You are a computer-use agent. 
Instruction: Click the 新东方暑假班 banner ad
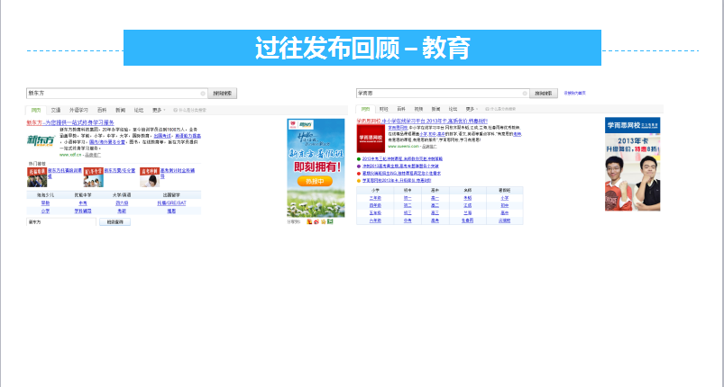pos(316,168)
